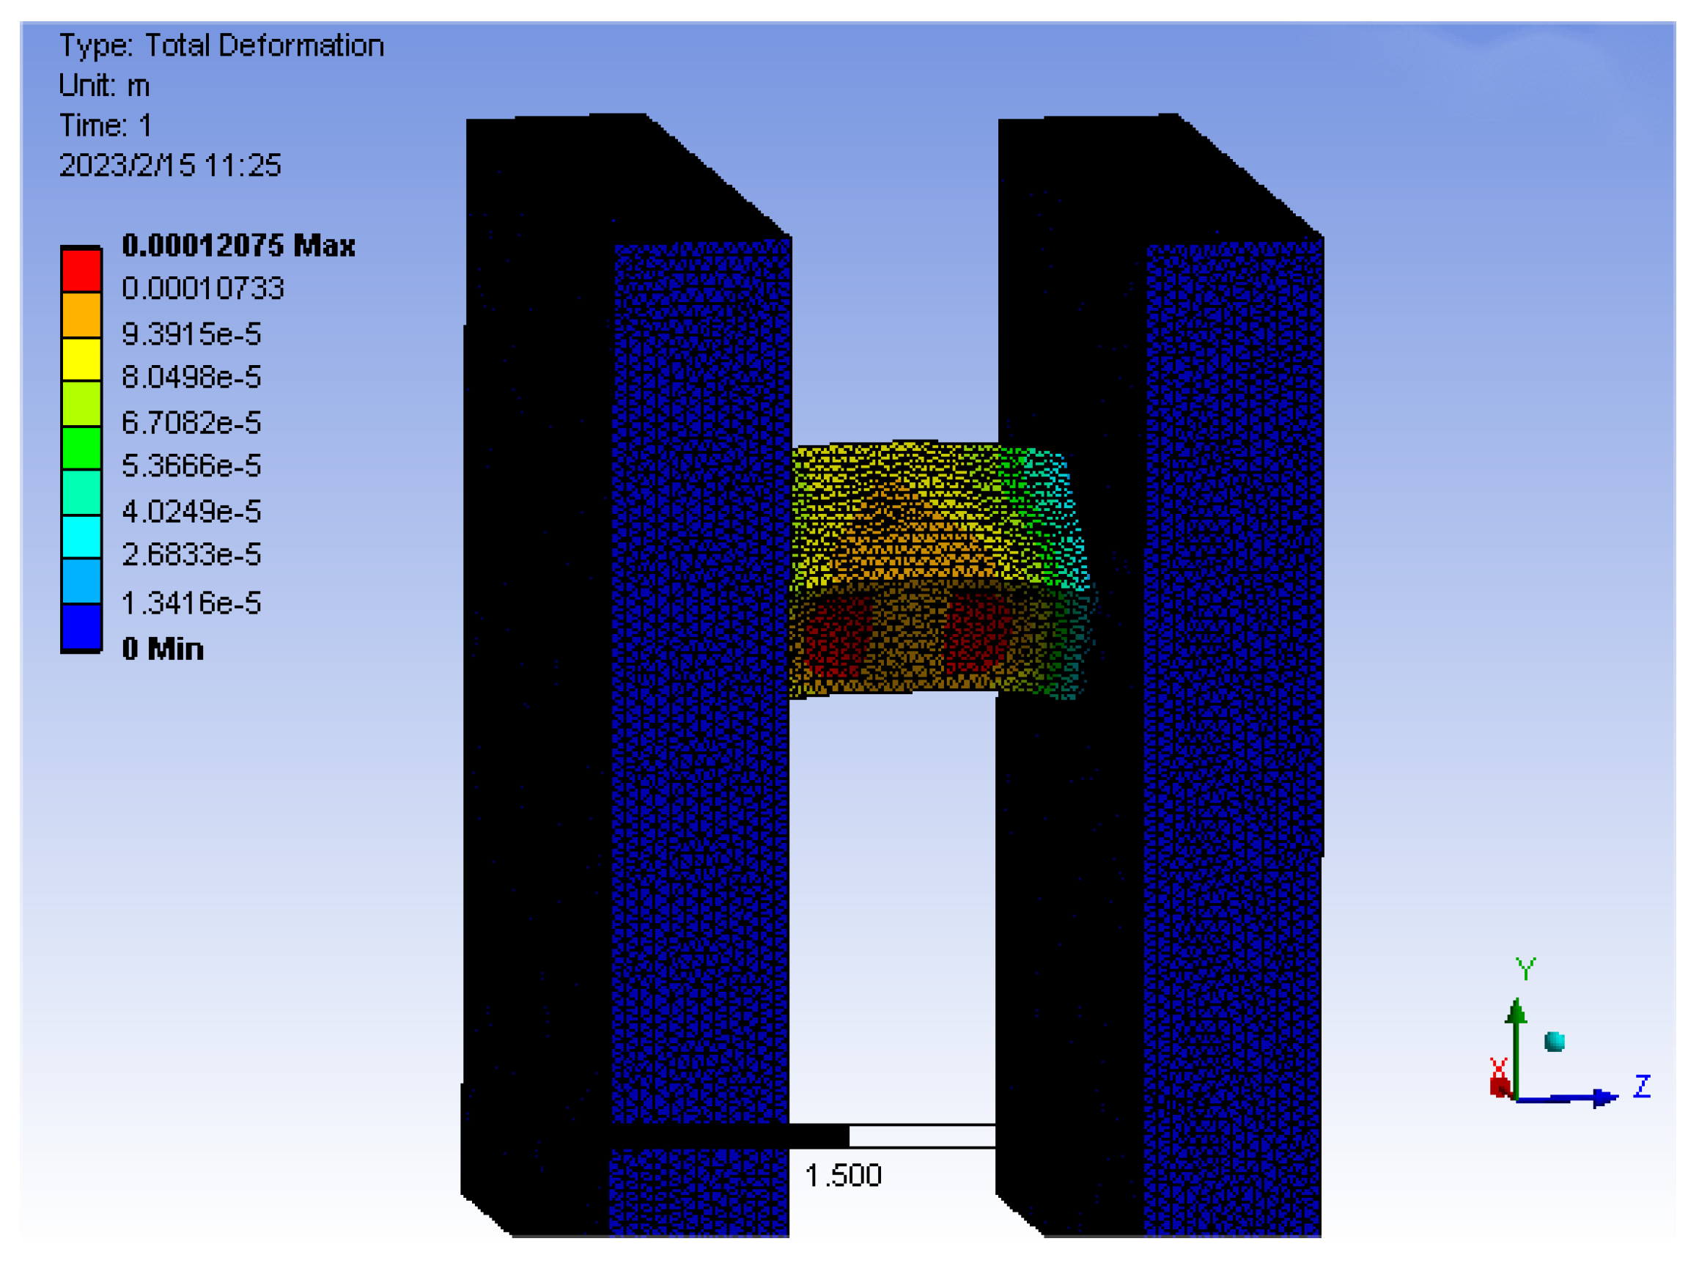
Task: Click the Time: 1 label
Action: [106, 125]
